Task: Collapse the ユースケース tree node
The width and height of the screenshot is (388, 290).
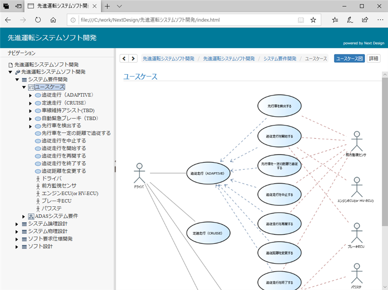Action: click(24, 88)
